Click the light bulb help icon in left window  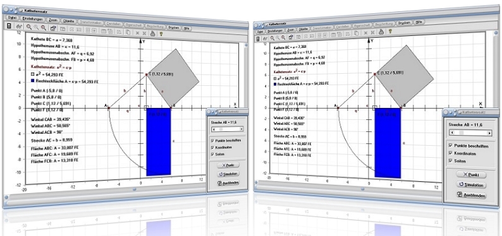(x=161, y=33)
